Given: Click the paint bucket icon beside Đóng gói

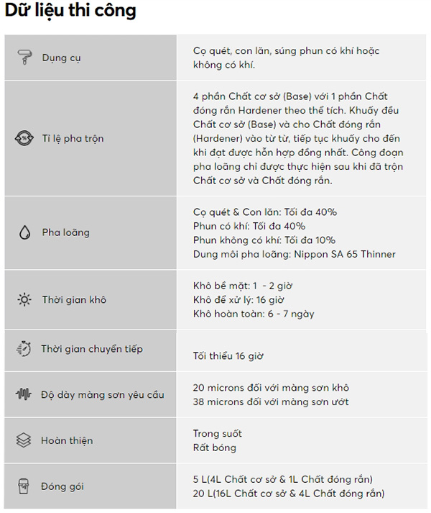Looking at the screenshot, I should coord(24,486).
